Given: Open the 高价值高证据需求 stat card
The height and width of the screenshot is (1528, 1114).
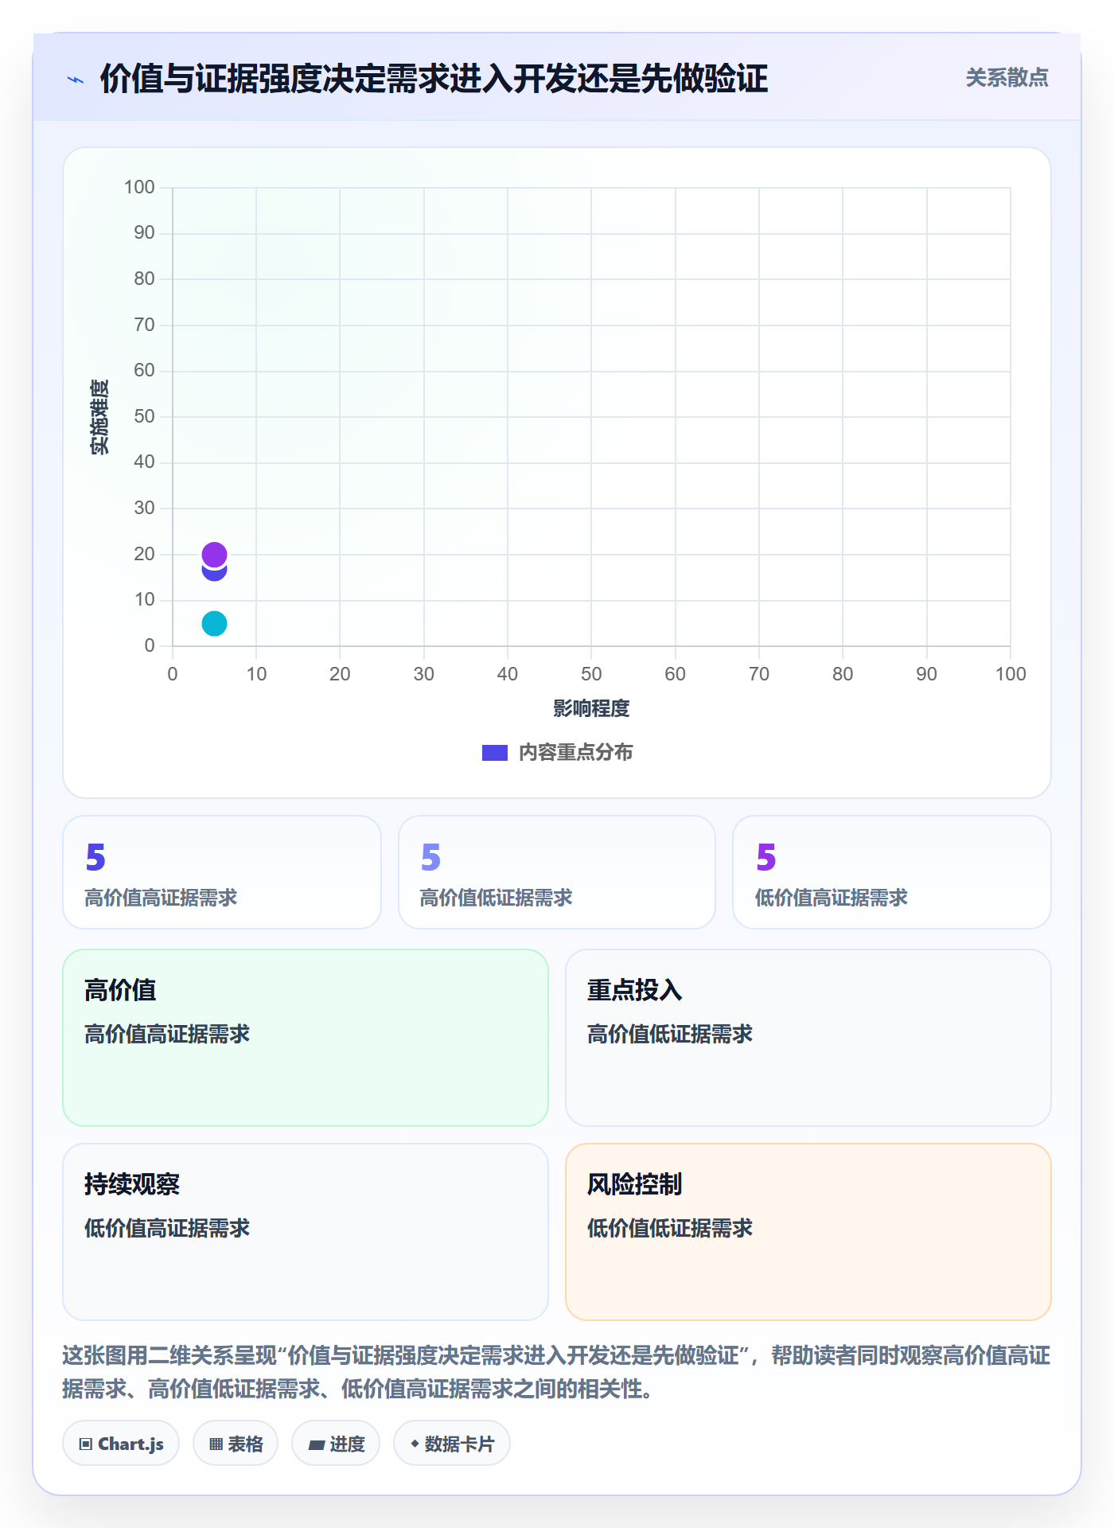Looking at the screenshot, I should click(222, 872).
